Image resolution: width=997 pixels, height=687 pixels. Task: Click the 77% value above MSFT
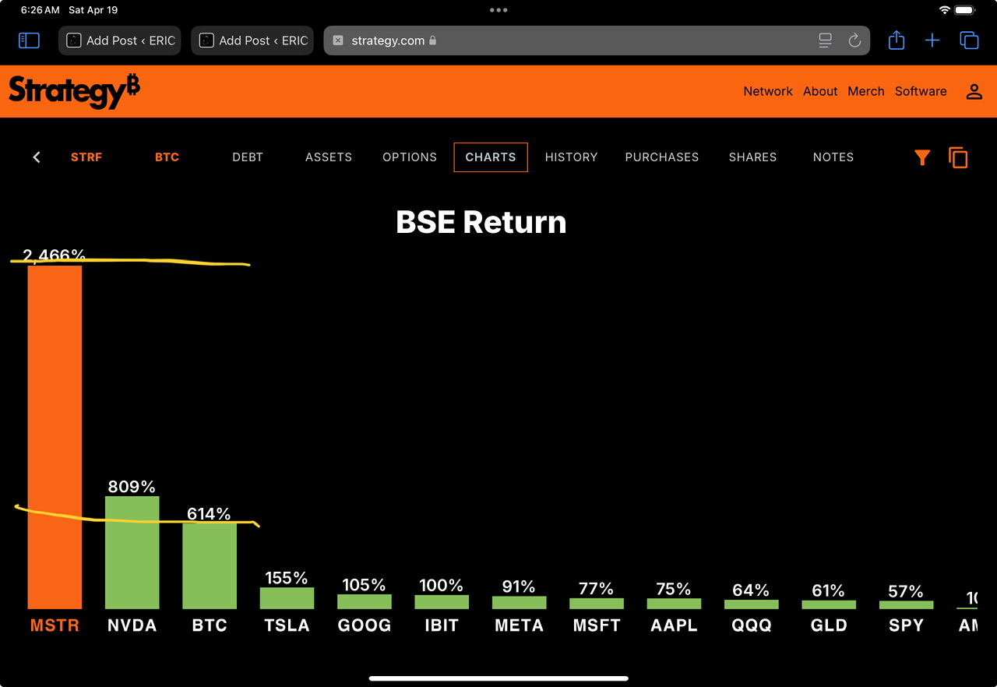click(x=597, y=589)
